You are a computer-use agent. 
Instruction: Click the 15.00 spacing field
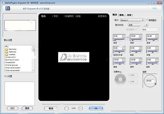tap(135, 36)
